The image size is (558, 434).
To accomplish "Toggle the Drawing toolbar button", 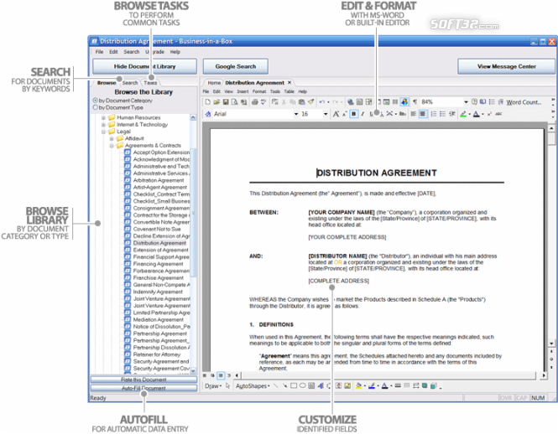I will [x=404, y=102].
